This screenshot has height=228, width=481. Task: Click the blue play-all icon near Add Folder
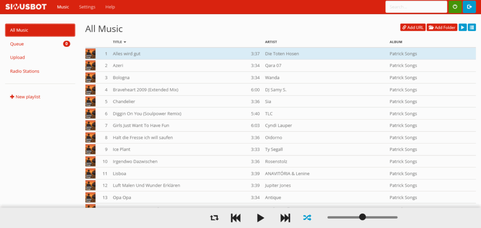pyautogui.click(x=463, y=28)
